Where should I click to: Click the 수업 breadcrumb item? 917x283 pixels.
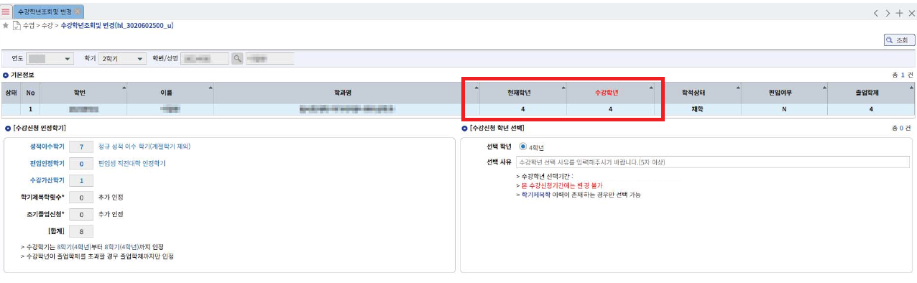tap(29, 25)
